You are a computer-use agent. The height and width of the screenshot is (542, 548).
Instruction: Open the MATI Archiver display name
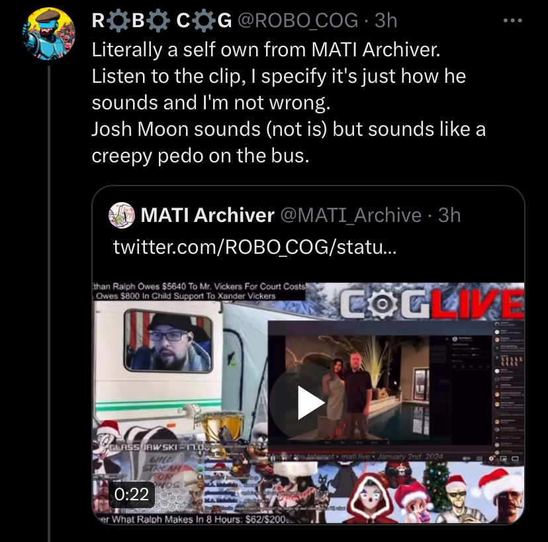tap(207, 215)
